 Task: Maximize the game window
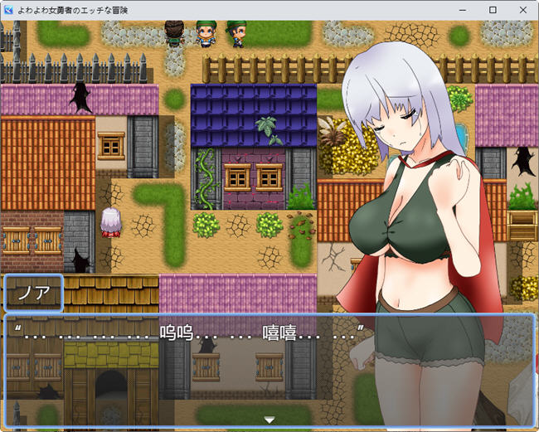[x=493, y=9]
